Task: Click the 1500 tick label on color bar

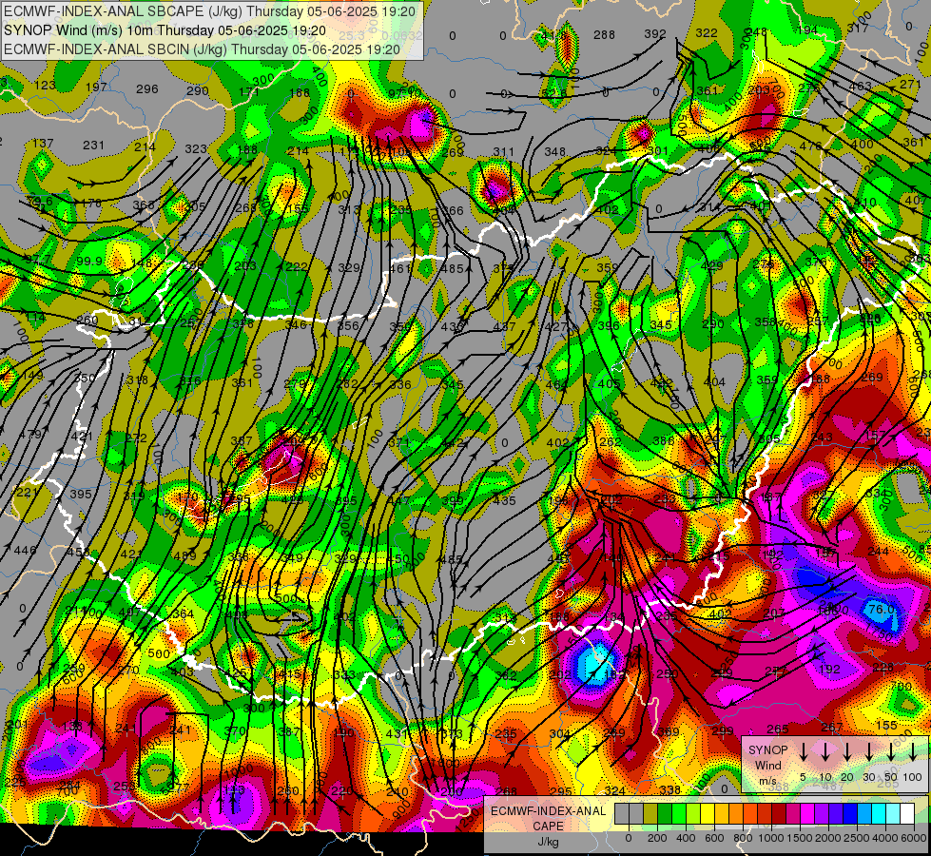Action: pyautogui.click(x=799, y=838)
